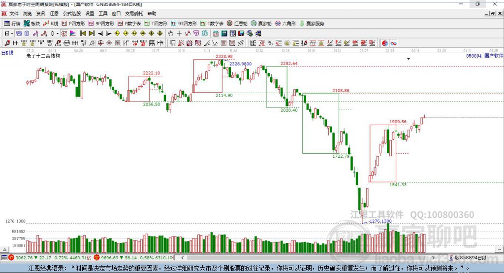504x273 pixels.
Task: Click the 老子十二宫结构 label
Action: click(43, 56)
